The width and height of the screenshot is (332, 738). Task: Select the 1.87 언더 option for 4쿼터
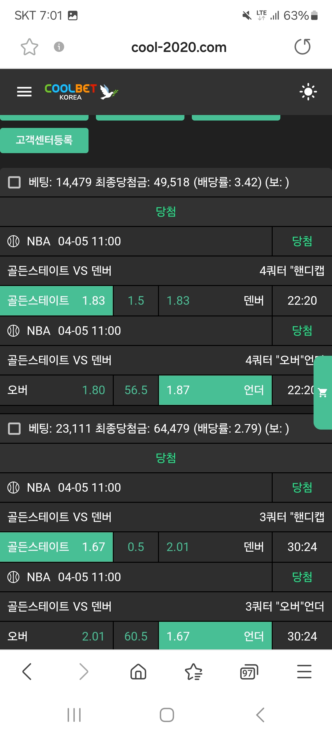(215, 390)
